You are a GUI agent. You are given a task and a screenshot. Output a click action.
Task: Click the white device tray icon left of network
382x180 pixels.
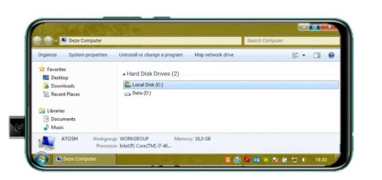(x=284, y=160)
